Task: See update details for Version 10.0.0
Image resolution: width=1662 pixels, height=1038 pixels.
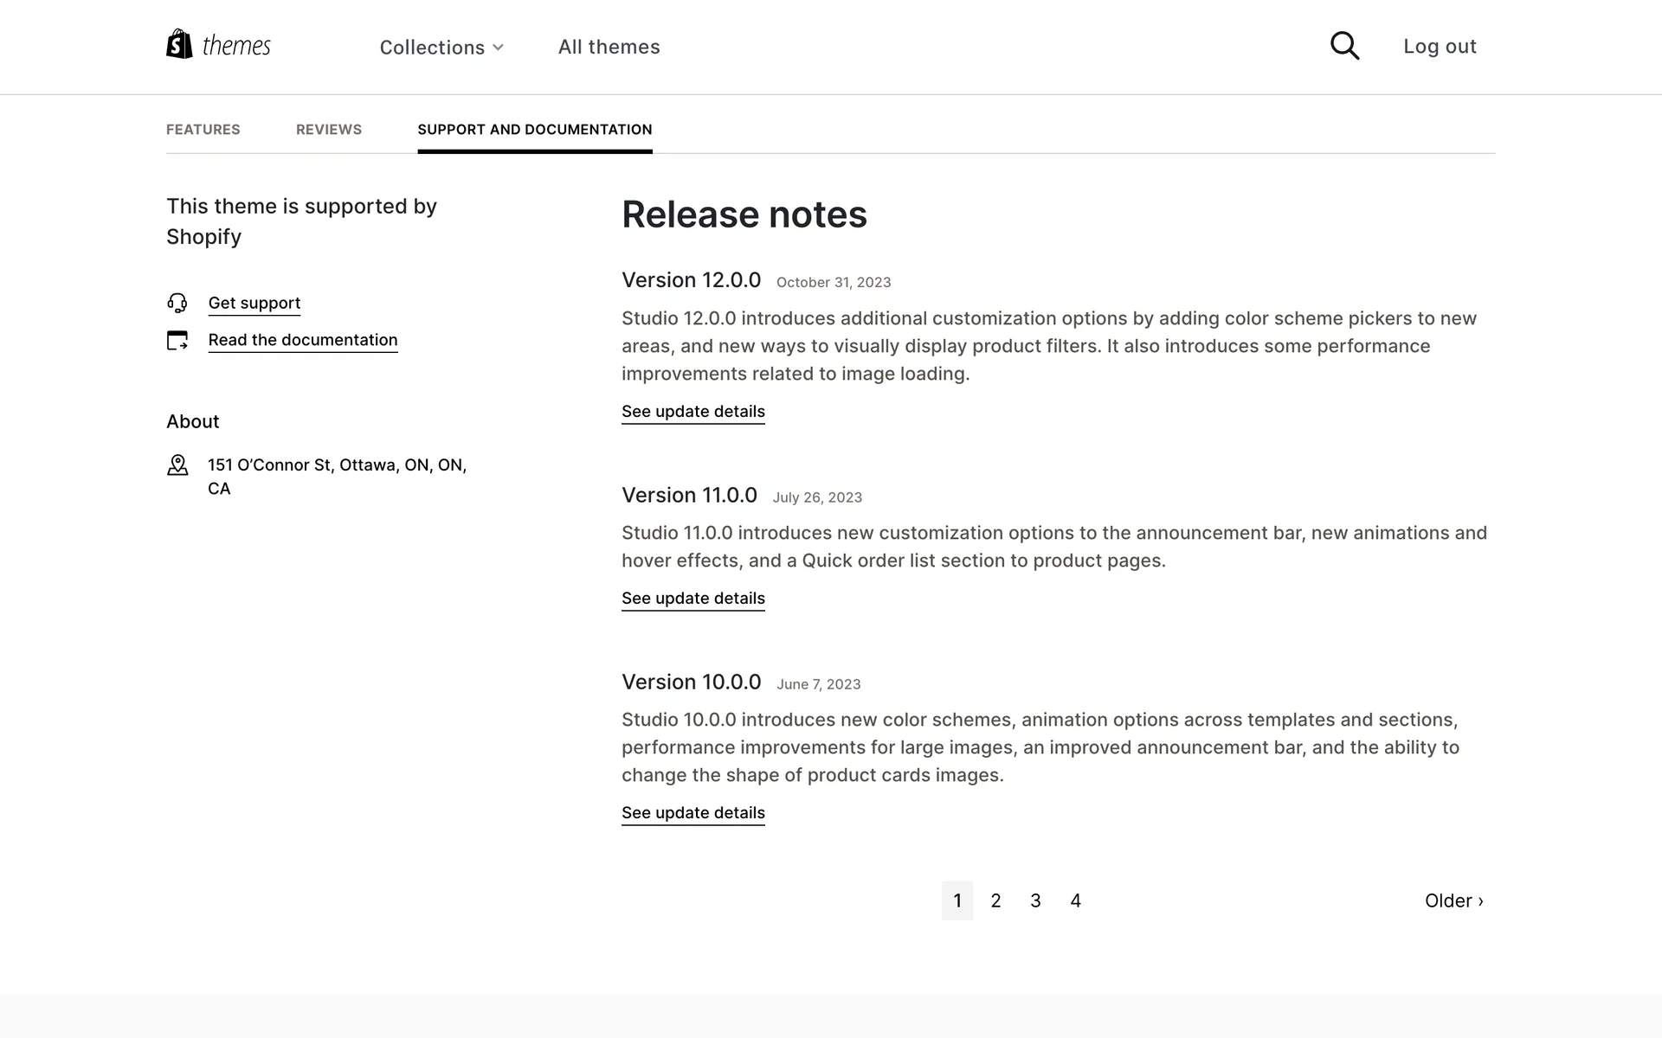Action: (693, 813)
